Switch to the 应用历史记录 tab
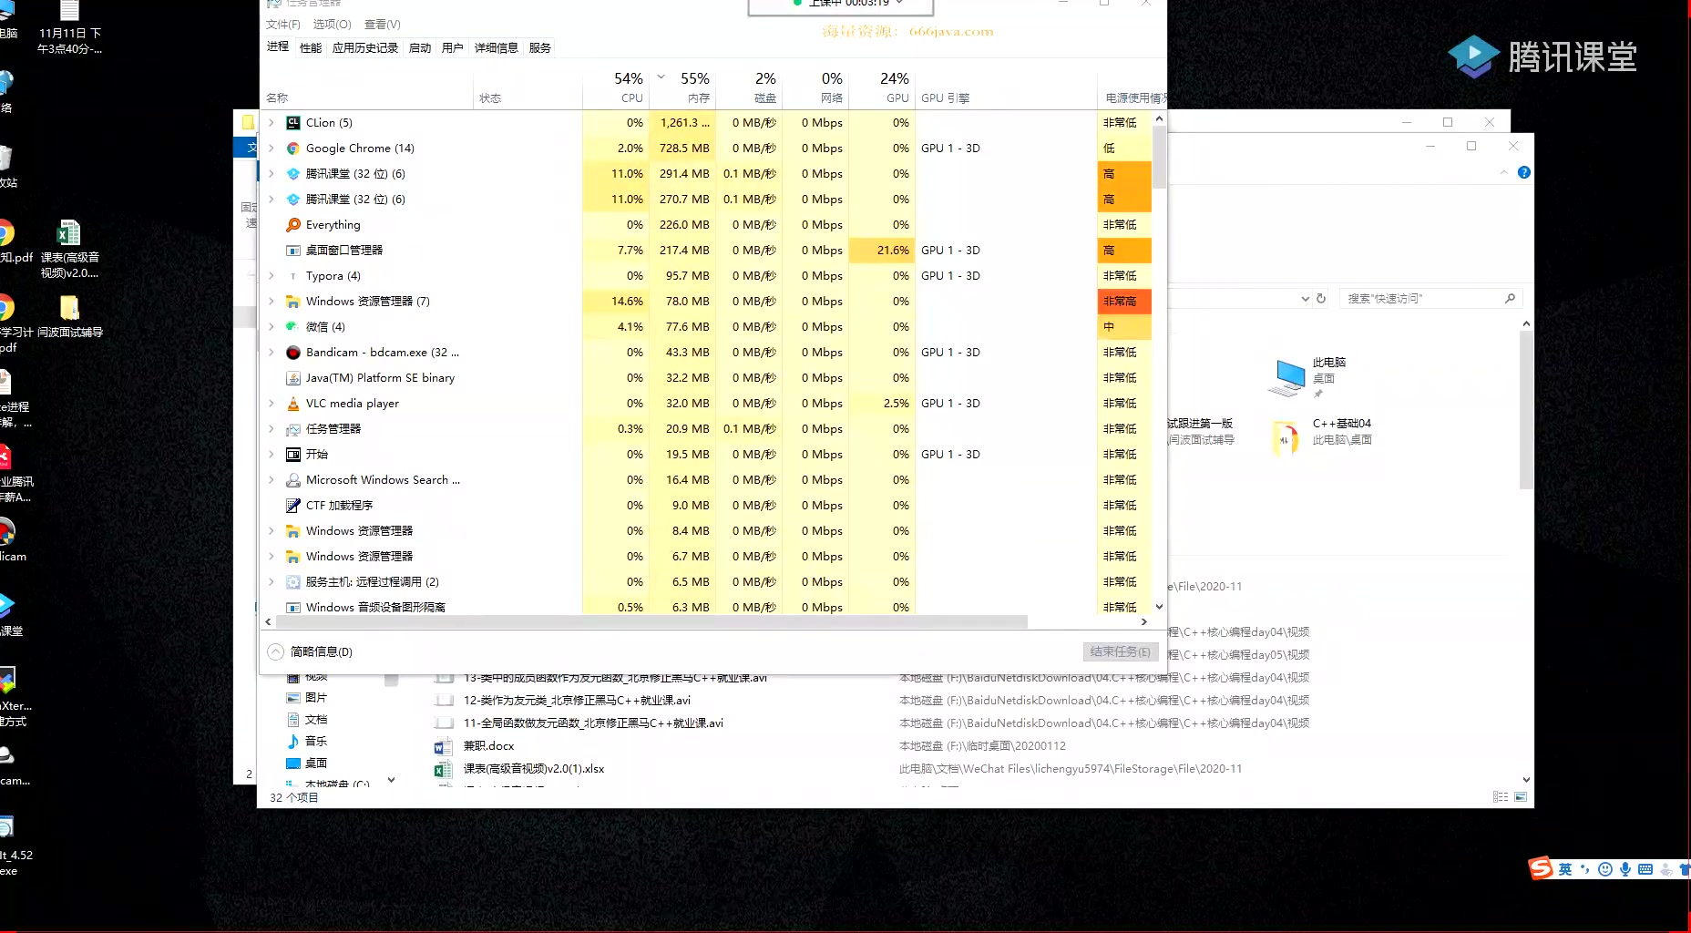This screenshot has width=1691, height=933. [365, 48]
